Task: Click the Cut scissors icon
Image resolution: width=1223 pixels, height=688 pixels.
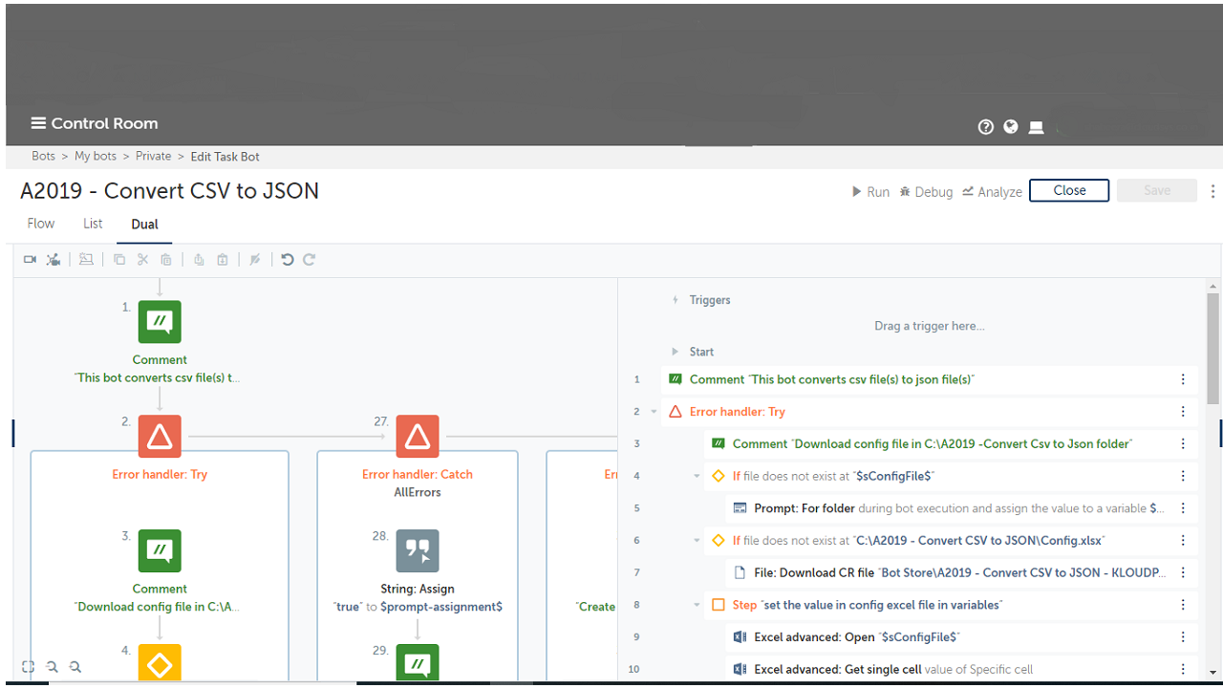Action: click(142, 260)
